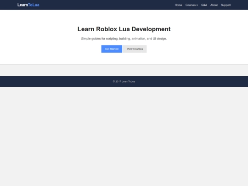Click the View Courses button
Viewport: 248px width, 186px height.
[135, 49]
